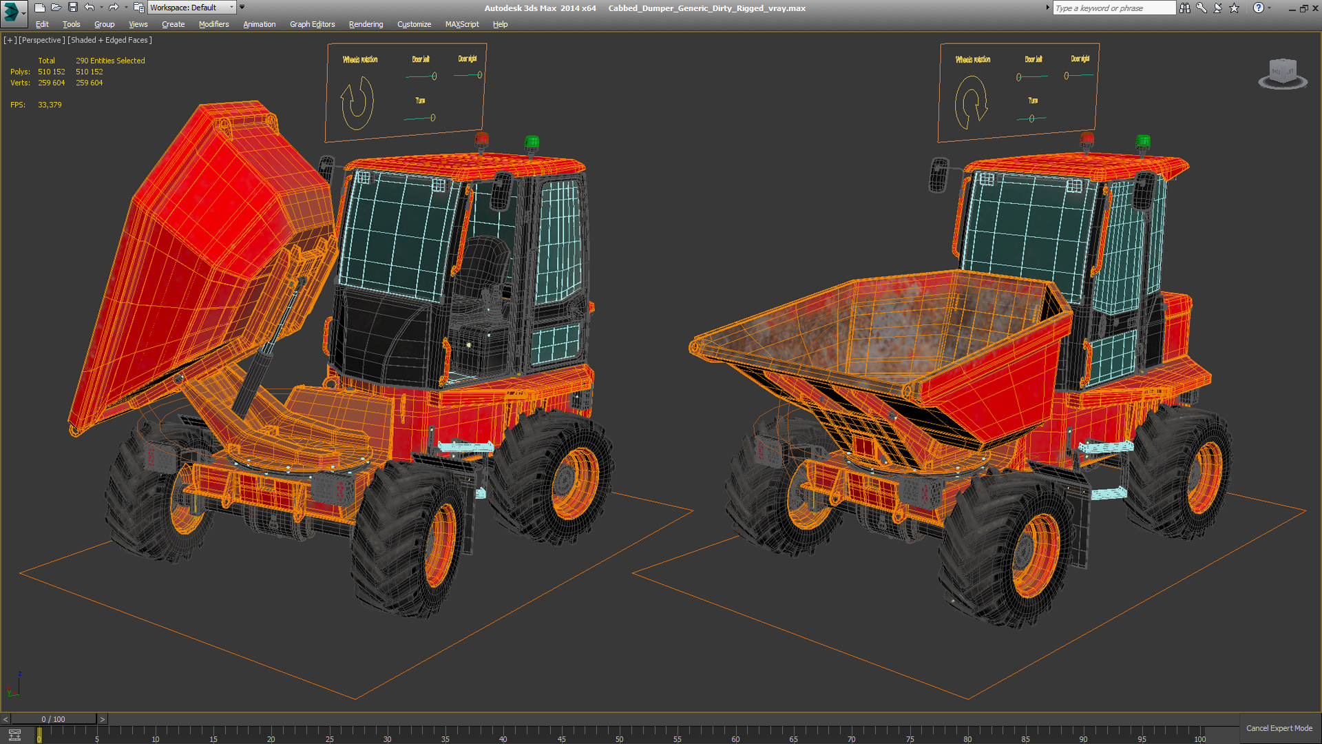Click the MAXScript menu item

(464, 25)
